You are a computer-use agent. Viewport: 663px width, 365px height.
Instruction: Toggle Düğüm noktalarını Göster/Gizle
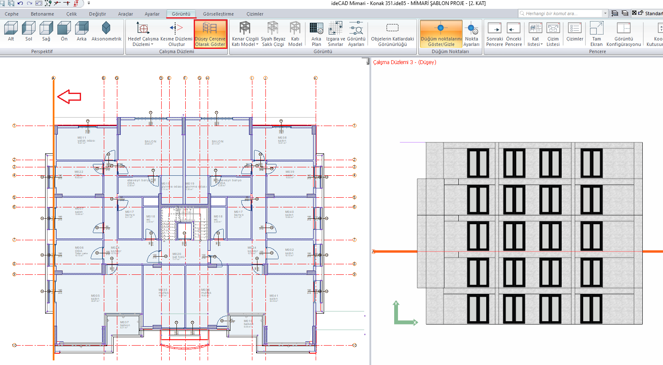point(441,34)
